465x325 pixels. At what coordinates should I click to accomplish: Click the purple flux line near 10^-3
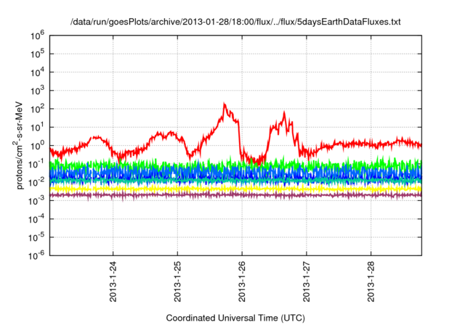pos(235,194)
